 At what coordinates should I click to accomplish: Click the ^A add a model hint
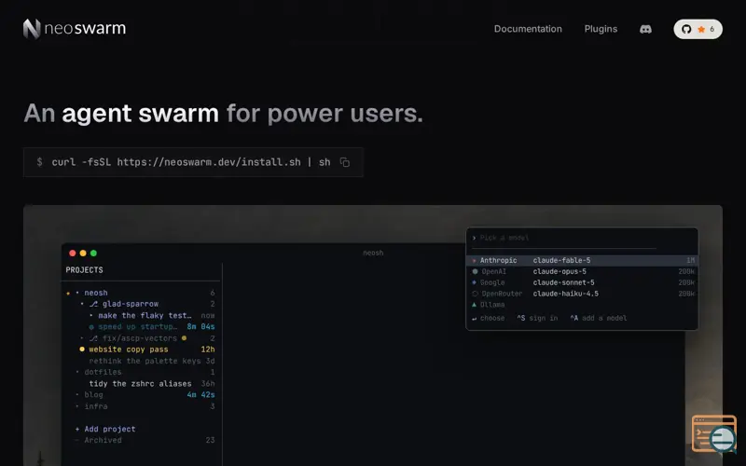point(598,318)
